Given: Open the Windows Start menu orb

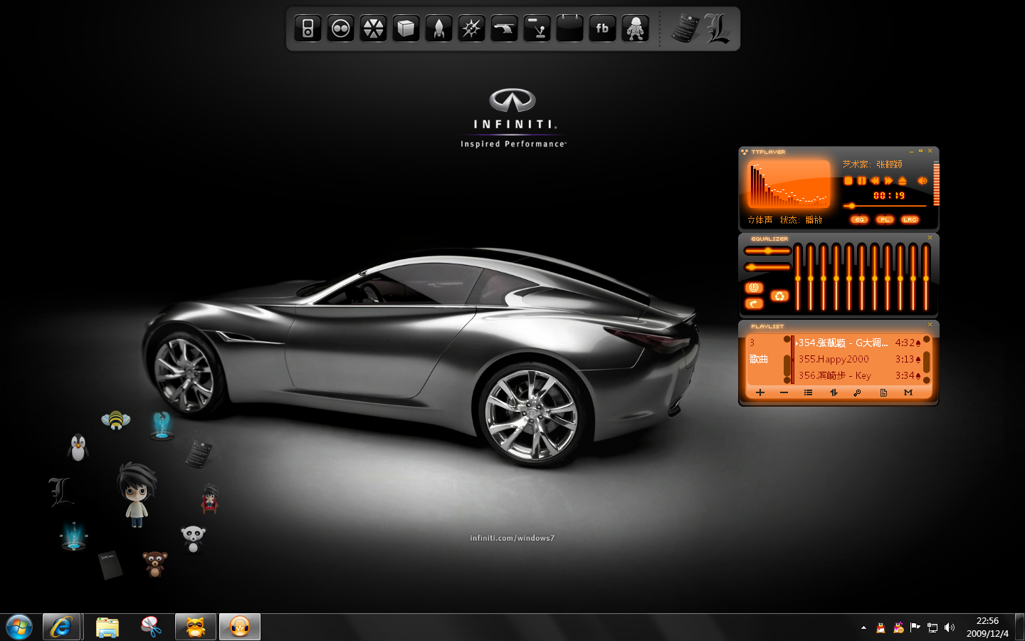Looking at the screenshot, I should [19, 627].
